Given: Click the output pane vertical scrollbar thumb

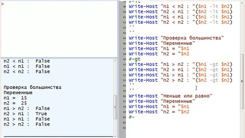Looking at the screenshot, I should pos(115,107).
